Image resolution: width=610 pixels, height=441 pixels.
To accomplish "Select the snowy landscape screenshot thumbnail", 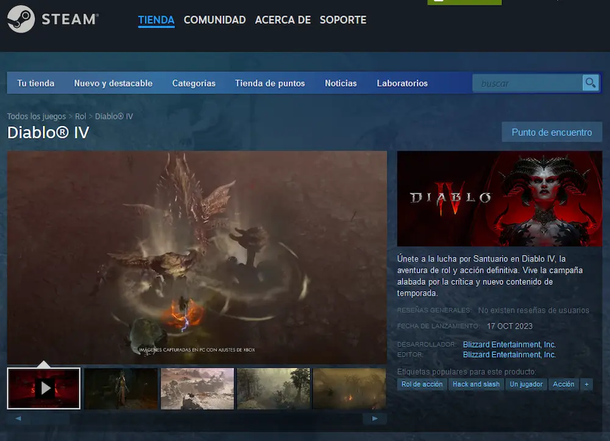I will (197, 388).
